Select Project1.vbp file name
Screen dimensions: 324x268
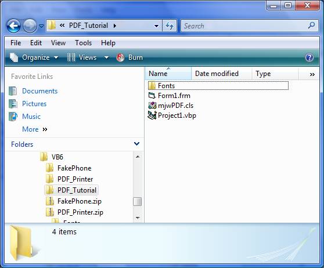pos(177,115)
